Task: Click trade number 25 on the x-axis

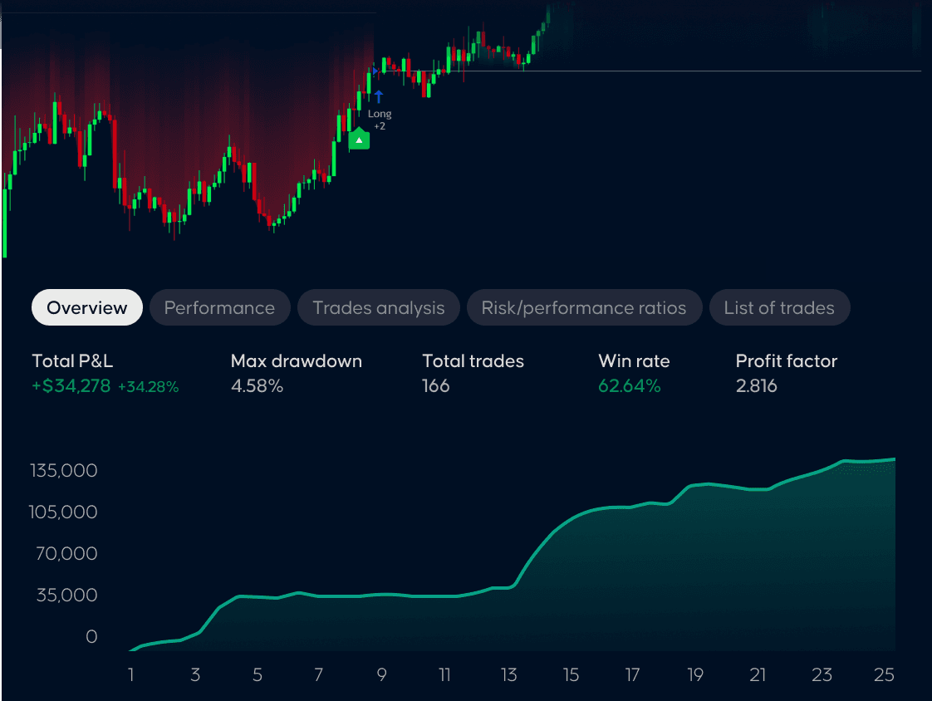Action: (885, 675)
